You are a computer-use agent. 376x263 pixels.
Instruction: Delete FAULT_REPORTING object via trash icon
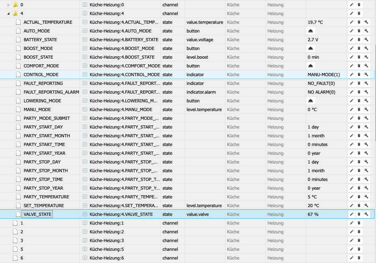pyautogui.click(x=359, y=83)
